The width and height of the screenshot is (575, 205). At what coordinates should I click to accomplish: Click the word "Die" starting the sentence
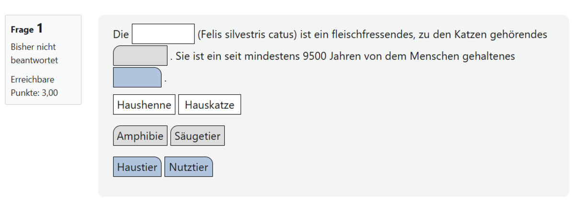(x=121, y=34)
